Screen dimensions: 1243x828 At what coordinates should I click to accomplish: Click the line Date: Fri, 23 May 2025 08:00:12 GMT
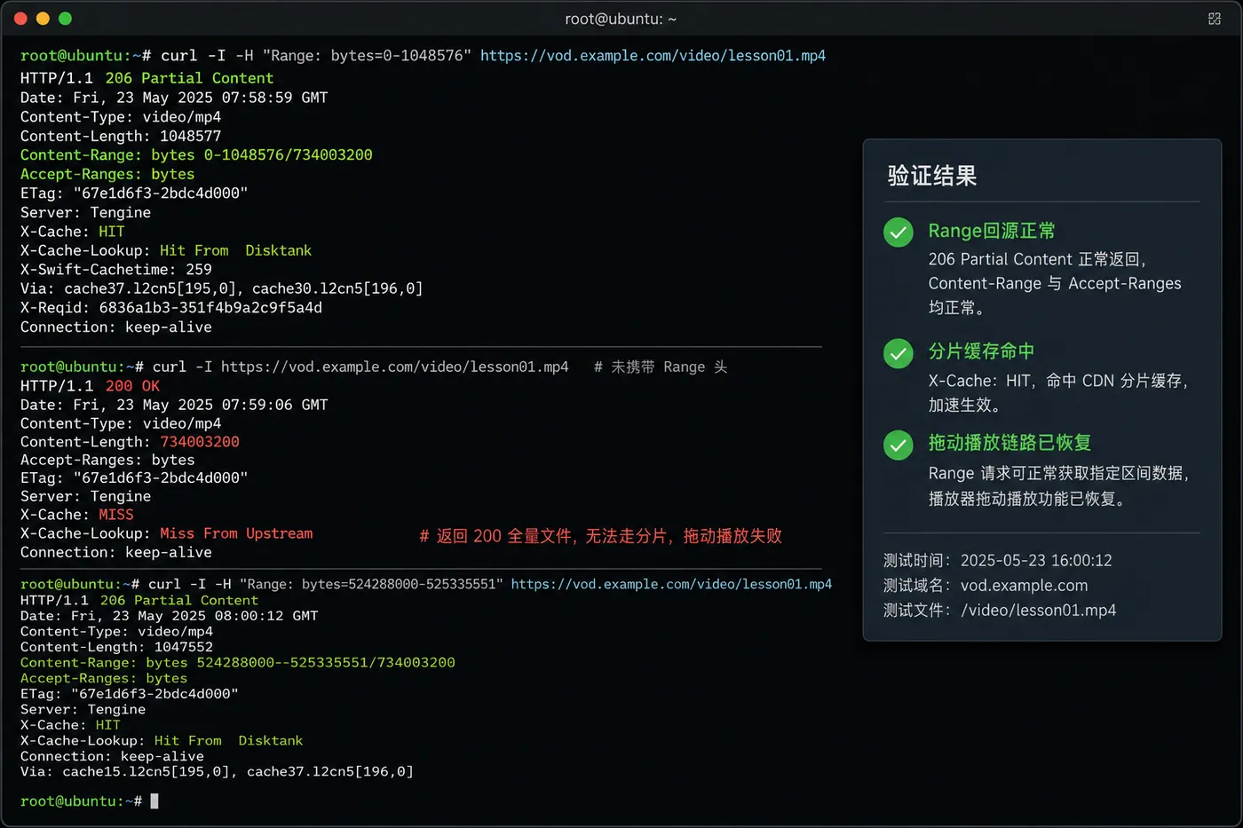(170, 616)
